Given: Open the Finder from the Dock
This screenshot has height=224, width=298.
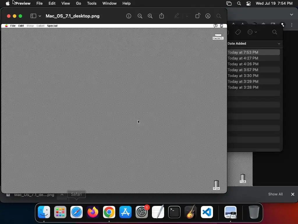Looking at the screenshot, I should 44,212.
